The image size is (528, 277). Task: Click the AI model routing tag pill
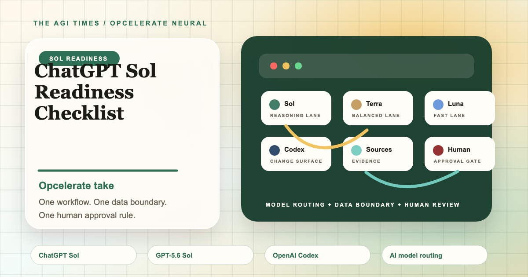coord(435,255)
